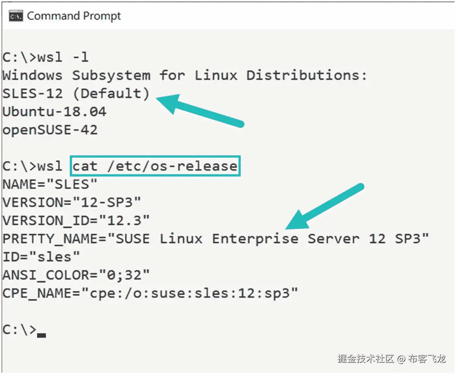Click the highlighted "cat /etc/os-release" command

click(155, 166)
